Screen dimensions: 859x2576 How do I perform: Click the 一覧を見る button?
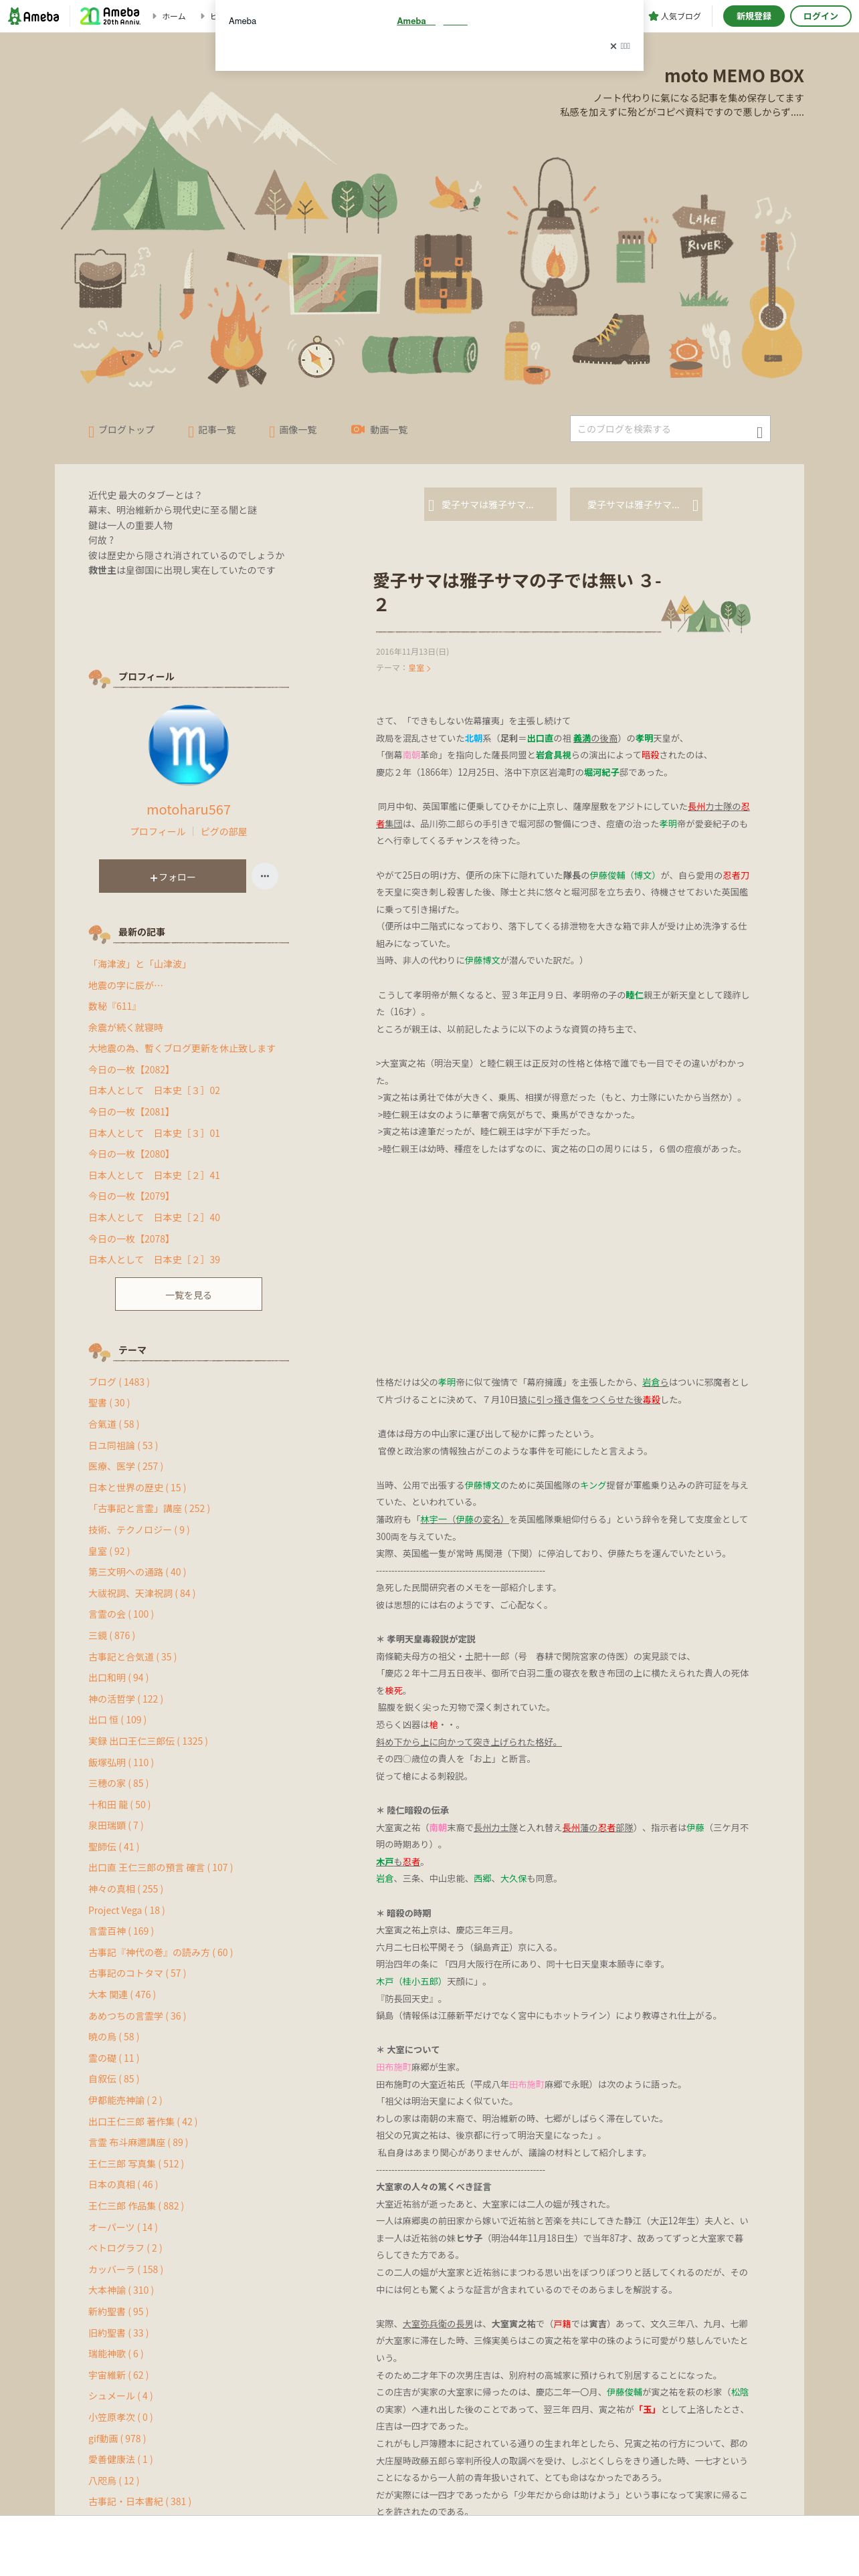(188, 1295)
